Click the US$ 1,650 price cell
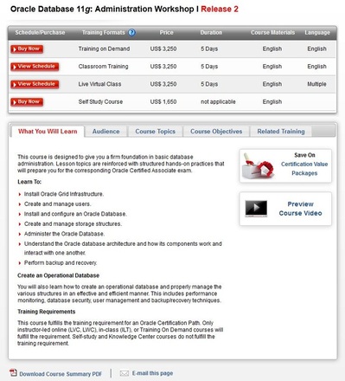Screen dimensions: 345x381 163,101
